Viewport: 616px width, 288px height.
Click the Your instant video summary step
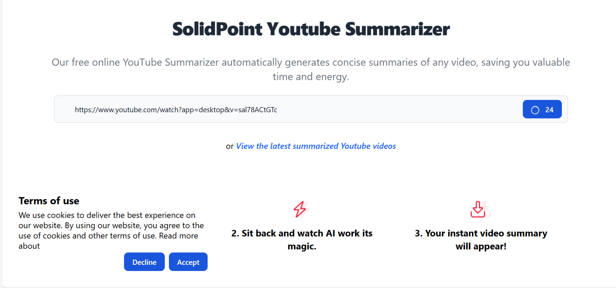tap(481, 240)
